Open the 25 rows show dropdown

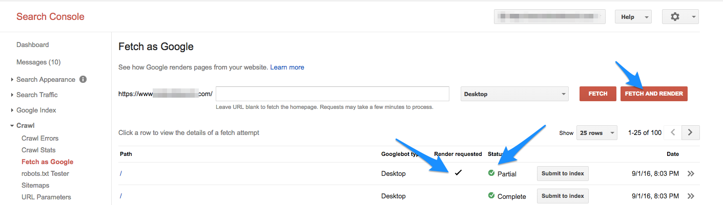[596, 133]
